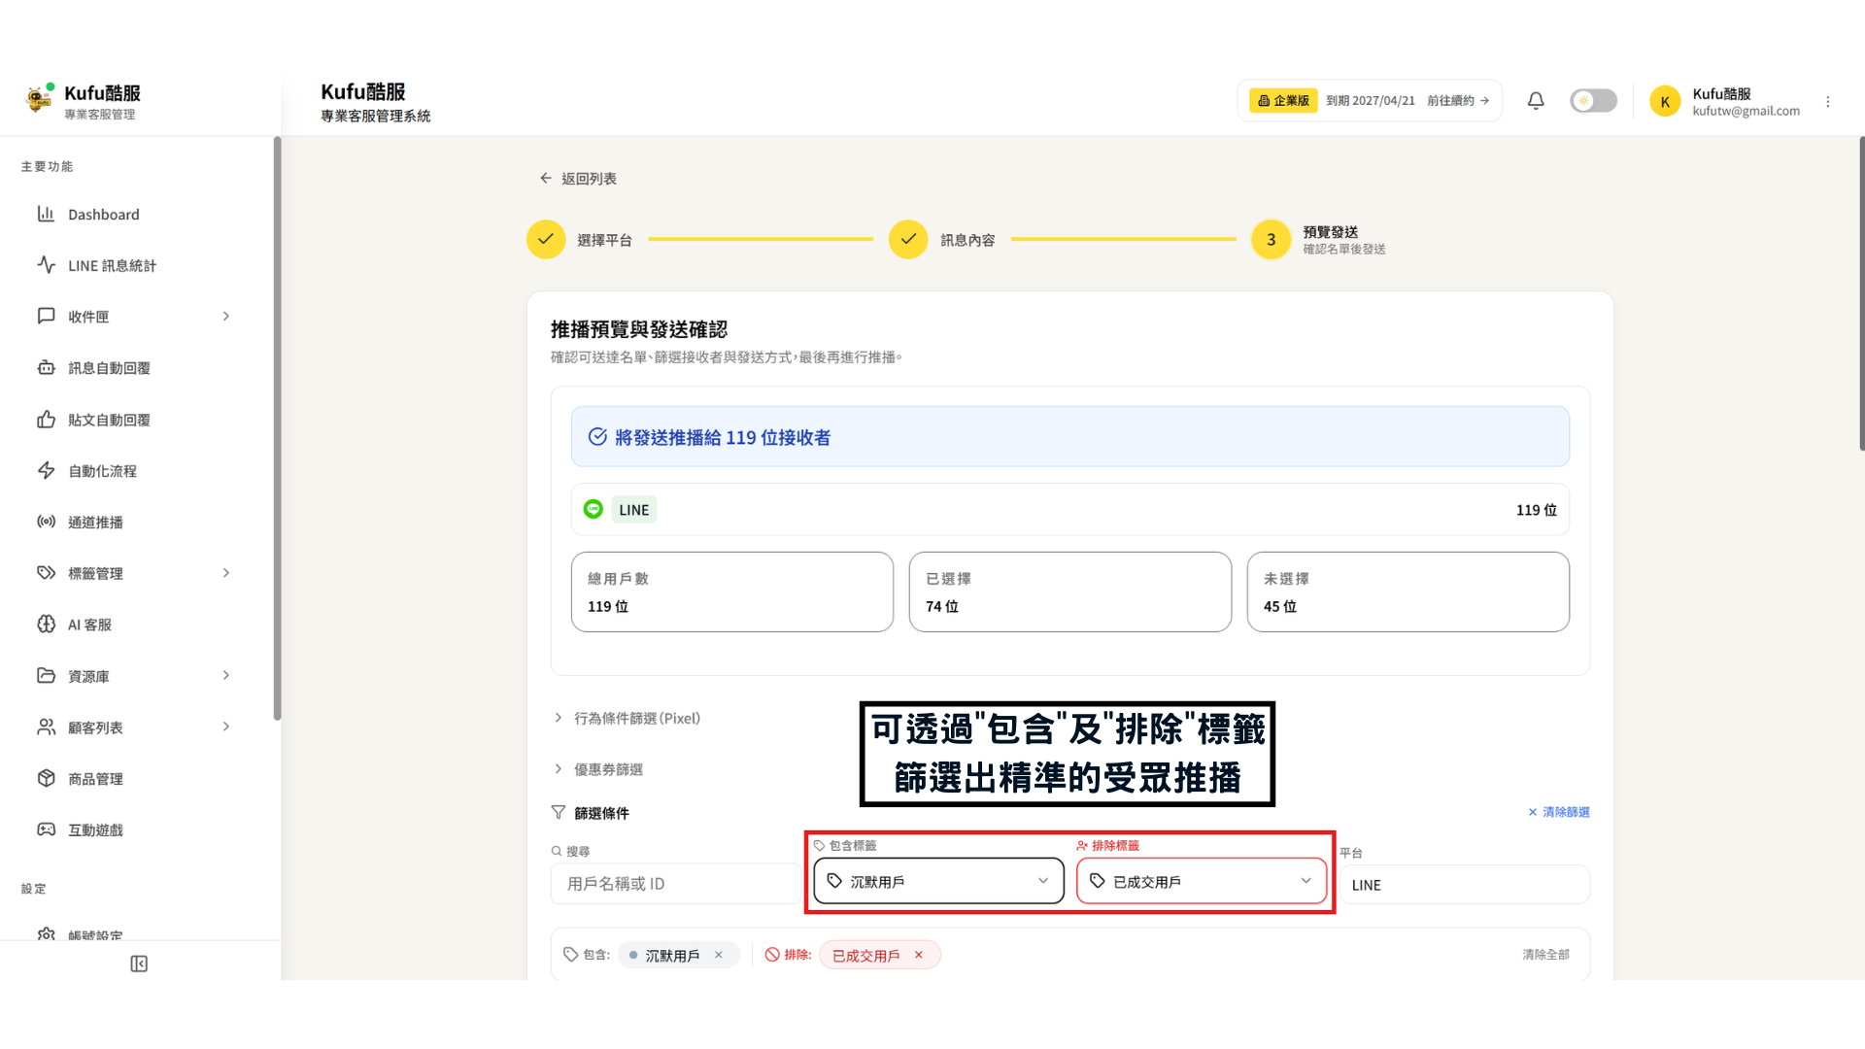The width and height of the screenshot is (1865, 1049).
Task: Toggle the light/dark theme switch
Action: 1593,101
